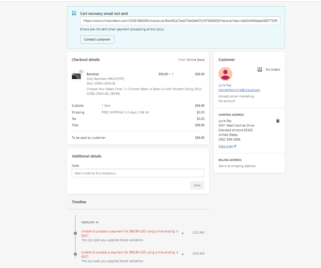The image size is (321, 268).
Task: Click the Online Store source label
Action: tap(195, 60)
